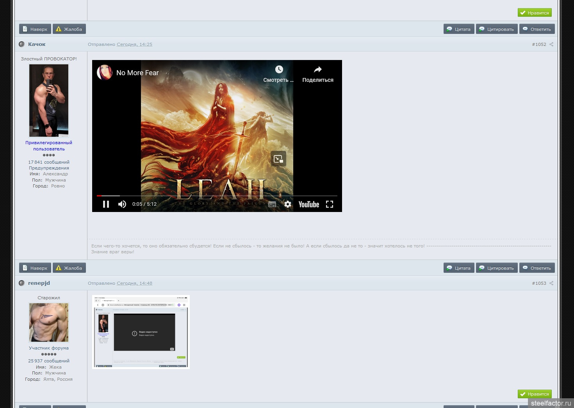The image size is (574, 408).
Task: Open post number #1053 link
Action: 539,283
